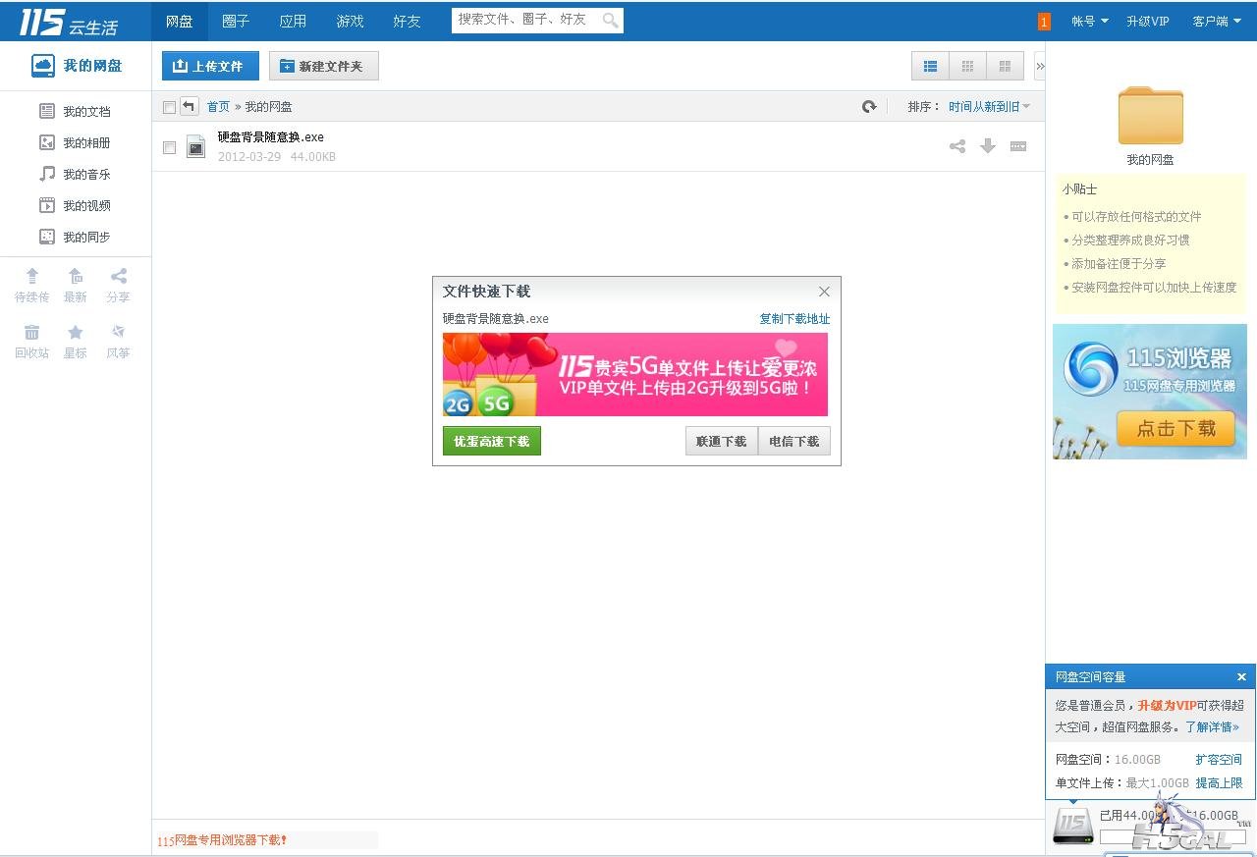The height and width of the screenshot is (857, 1257).
Task: Click 升级VIP in the top bar
Action: [x=1148, y=21]
